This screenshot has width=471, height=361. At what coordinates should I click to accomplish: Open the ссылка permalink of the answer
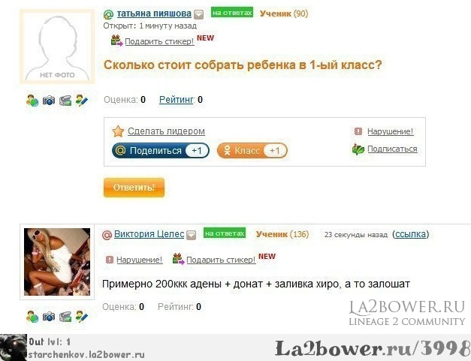click(411, 234)
